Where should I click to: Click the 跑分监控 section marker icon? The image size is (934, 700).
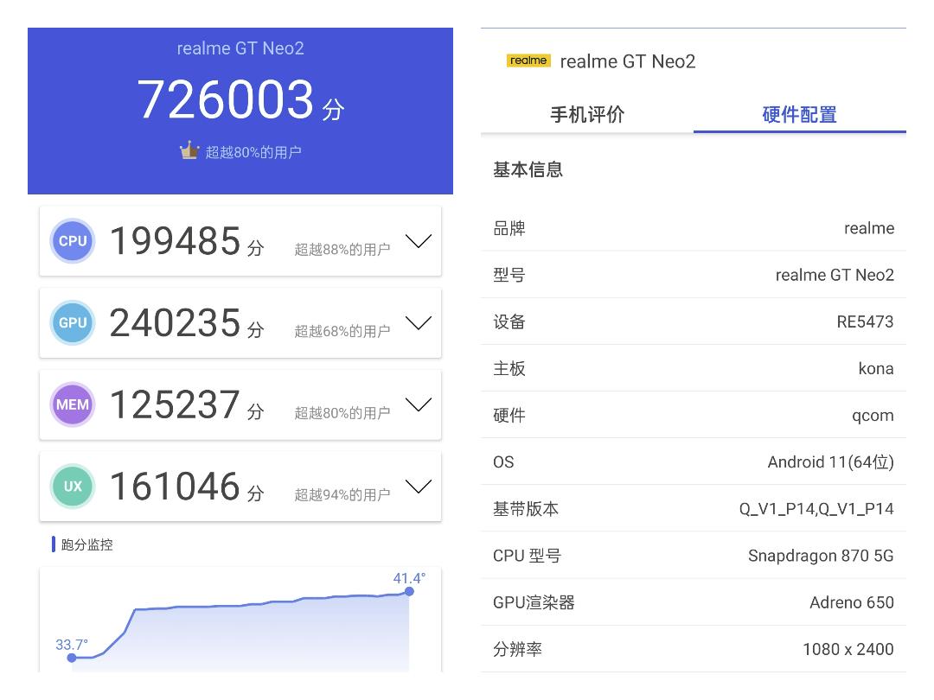coord(52,544)
